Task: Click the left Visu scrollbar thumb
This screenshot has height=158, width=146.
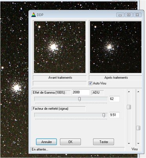Action: [x=129, y=107]
